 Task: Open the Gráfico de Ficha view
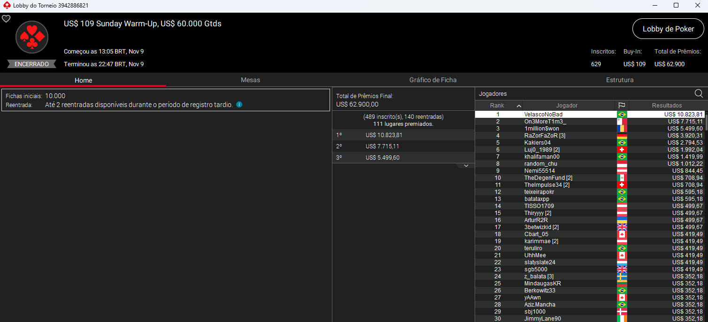pyautogui.click(x=432, y=80)
